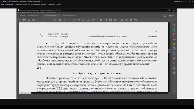Select the Hand pan tool

(x=79, y=20)
